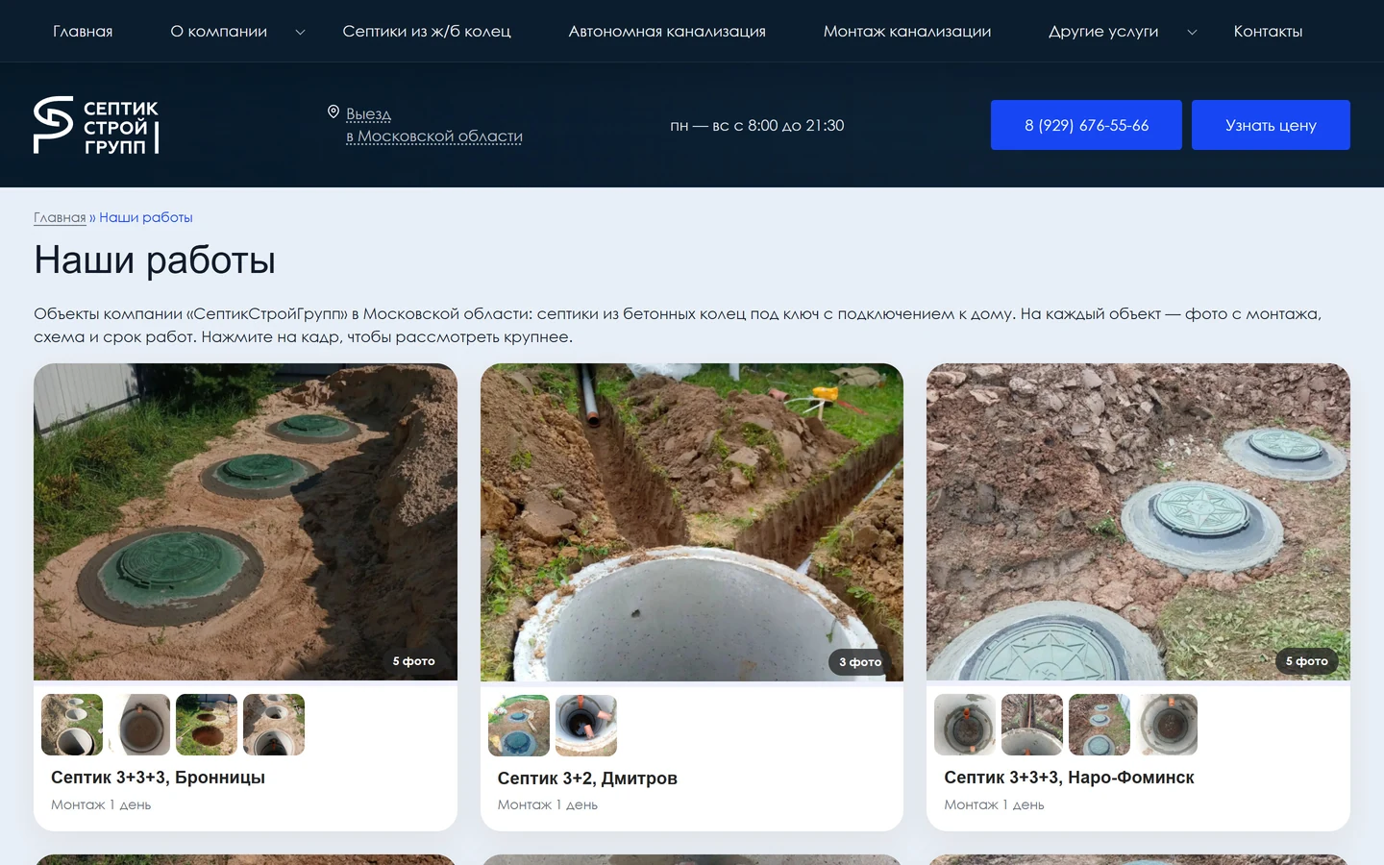
Task: Go to Септики из ж/б колец
Action: click(x=427, y=32)
